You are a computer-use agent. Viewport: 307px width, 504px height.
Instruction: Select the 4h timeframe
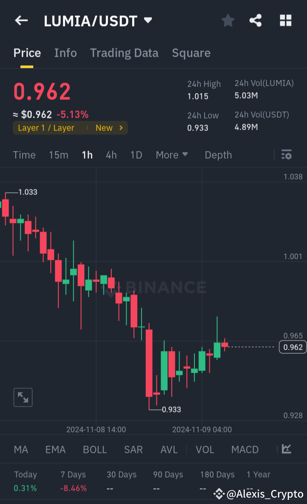point(111,155)
